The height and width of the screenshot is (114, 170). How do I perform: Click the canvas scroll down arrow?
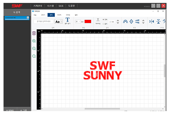165,107
